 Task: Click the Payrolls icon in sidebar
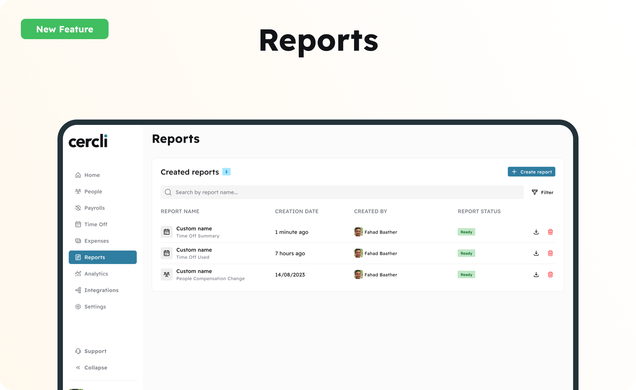(78, 208)
